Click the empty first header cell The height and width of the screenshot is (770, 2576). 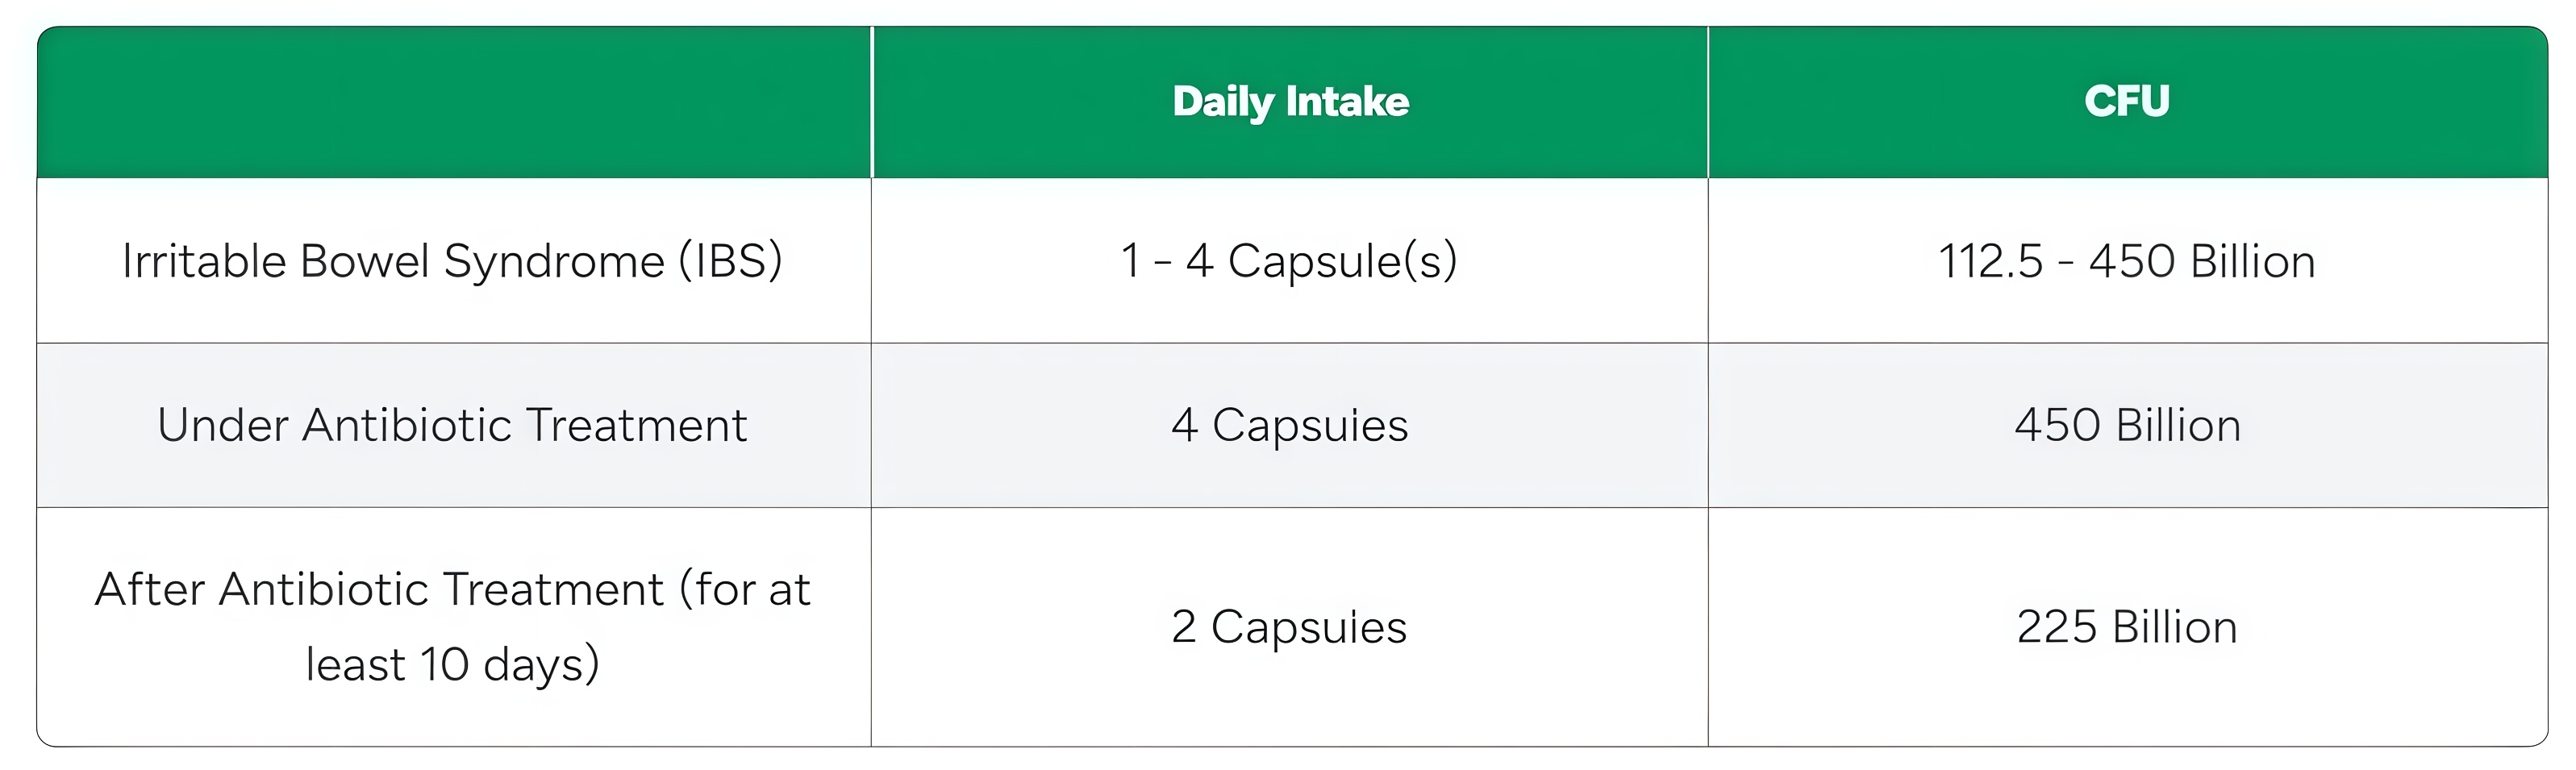(454, 102)
